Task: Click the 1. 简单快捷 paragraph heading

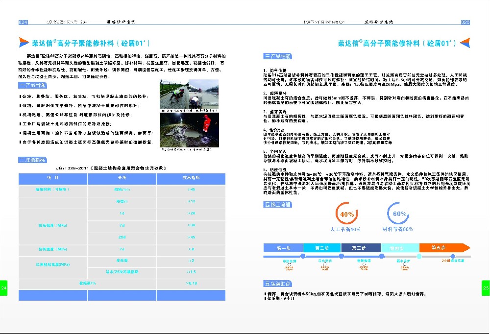Action: (275, 71)
